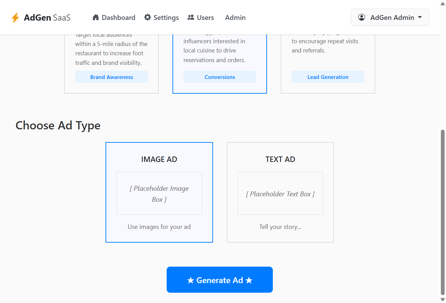
Task: Select the IMAGE AD type card
Action: 159,192
